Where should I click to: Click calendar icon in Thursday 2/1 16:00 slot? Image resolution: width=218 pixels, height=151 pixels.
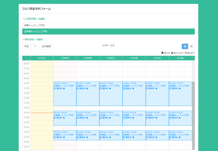click(147, 118)
